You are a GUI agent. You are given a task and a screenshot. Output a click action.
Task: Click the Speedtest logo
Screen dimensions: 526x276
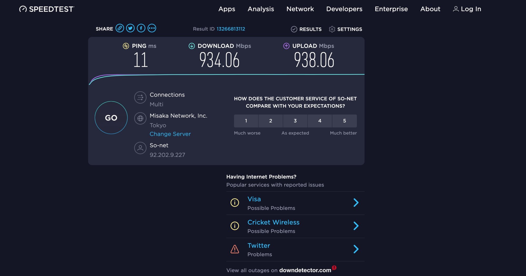pos(47,9)
